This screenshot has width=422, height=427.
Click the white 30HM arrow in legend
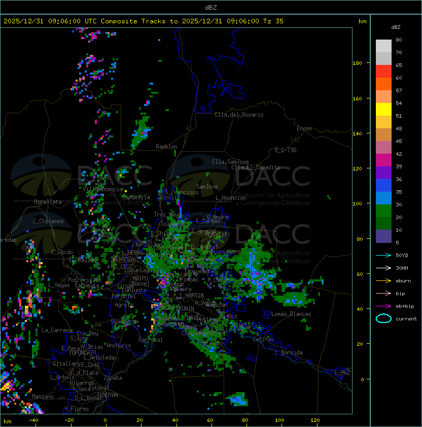(x=383, y=268)
